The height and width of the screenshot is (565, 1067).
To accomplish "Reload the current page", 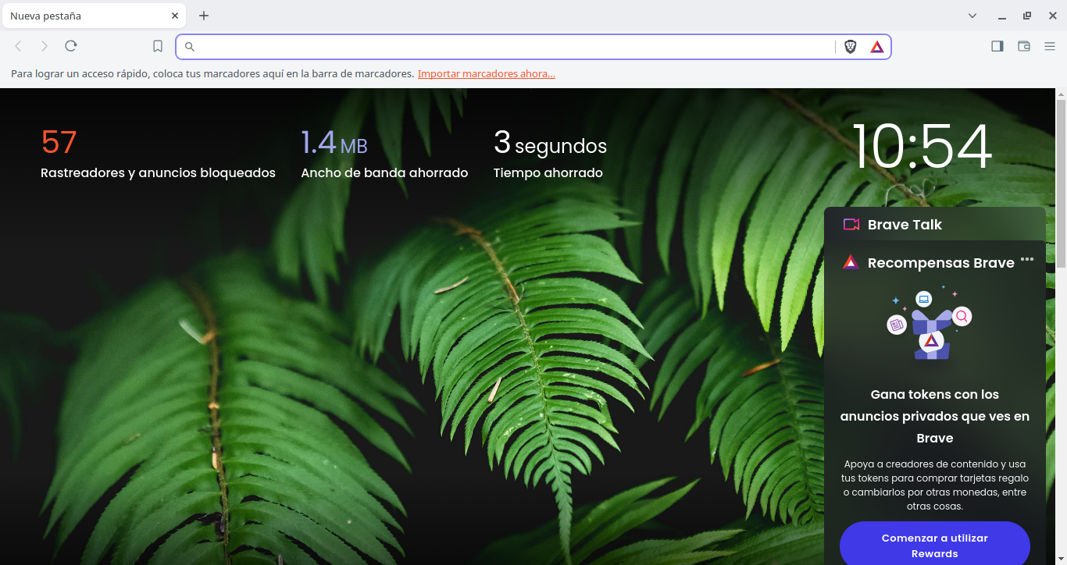I will point(71,46).
